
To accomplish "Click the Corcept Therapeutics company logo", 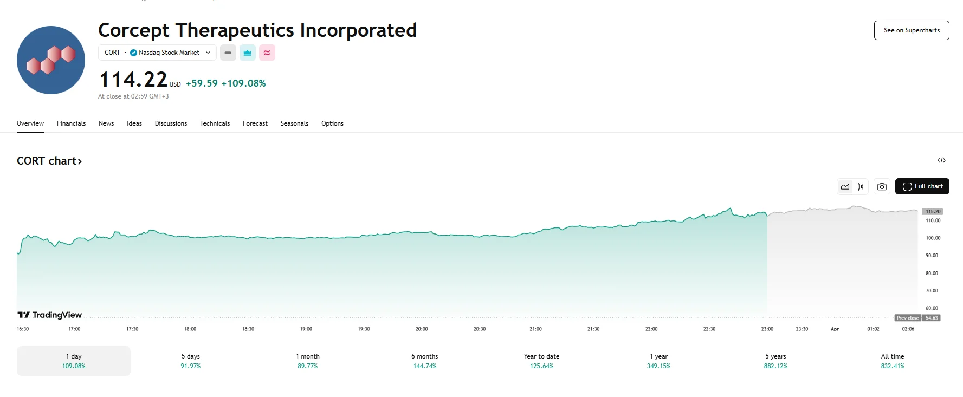I will tap(50, 60).
